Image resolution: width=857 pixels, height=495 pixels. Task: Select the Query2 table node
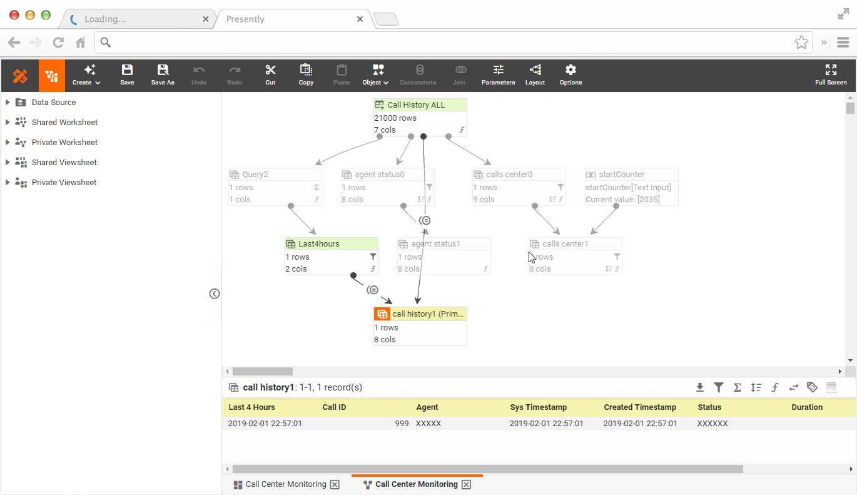click(x=275, y=186)
